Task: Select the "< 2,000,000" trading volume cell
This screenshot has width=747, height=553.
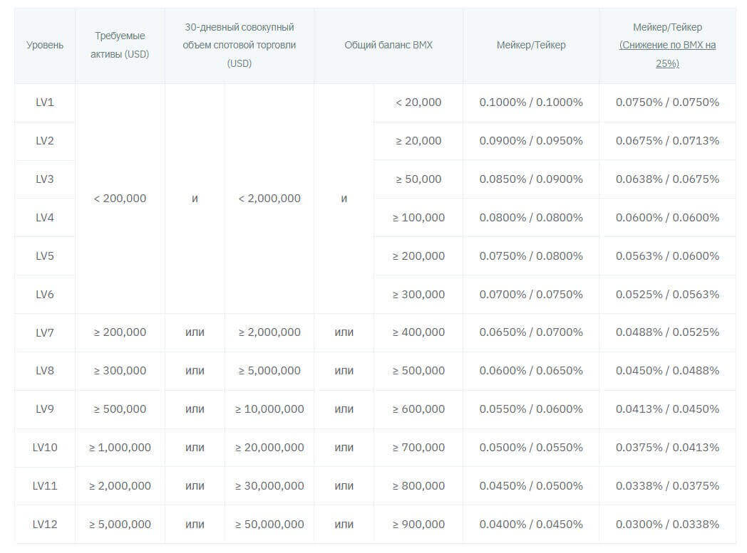Action: point(269,199)
